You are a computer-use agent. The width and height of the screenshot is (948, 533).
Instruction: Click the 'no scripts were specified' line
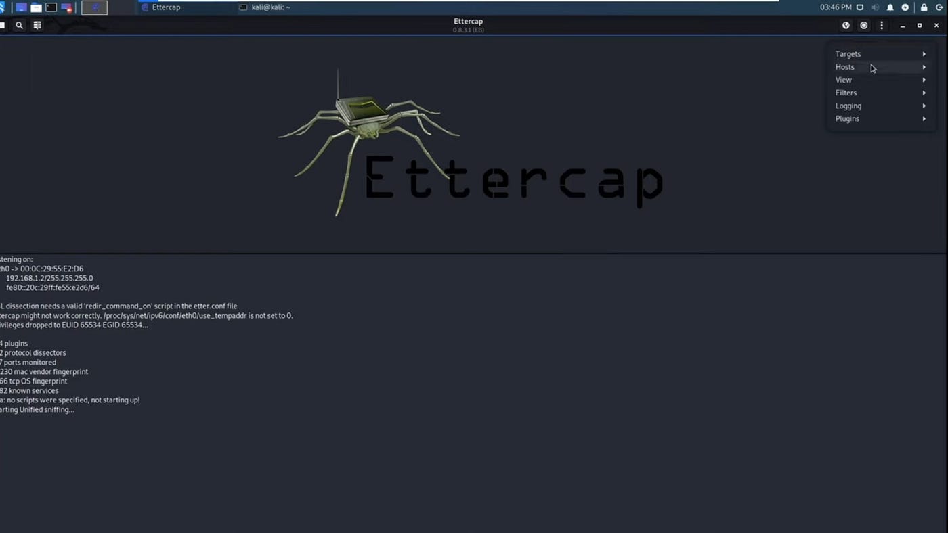70,400
